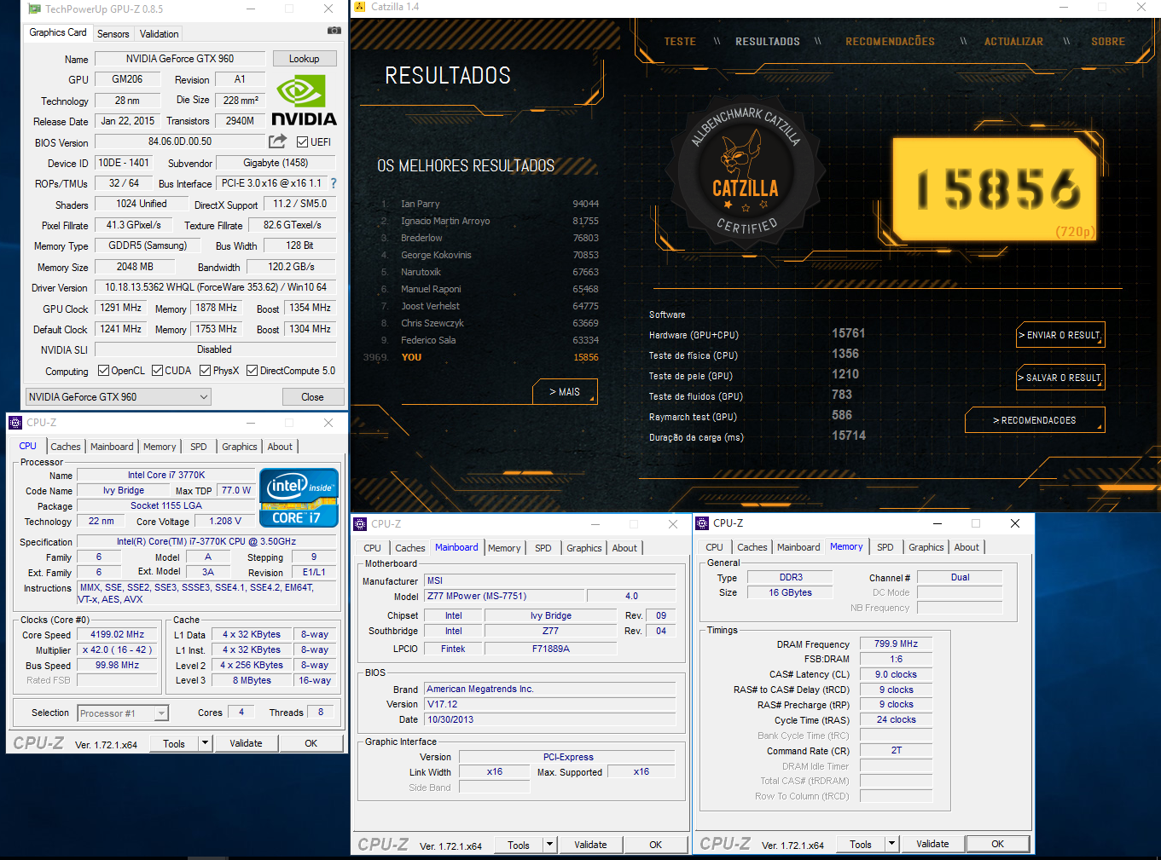Click the GPU-Z screenshot camera icon
The height and width of the screenshot is (860, 1161).
[334, 30]
